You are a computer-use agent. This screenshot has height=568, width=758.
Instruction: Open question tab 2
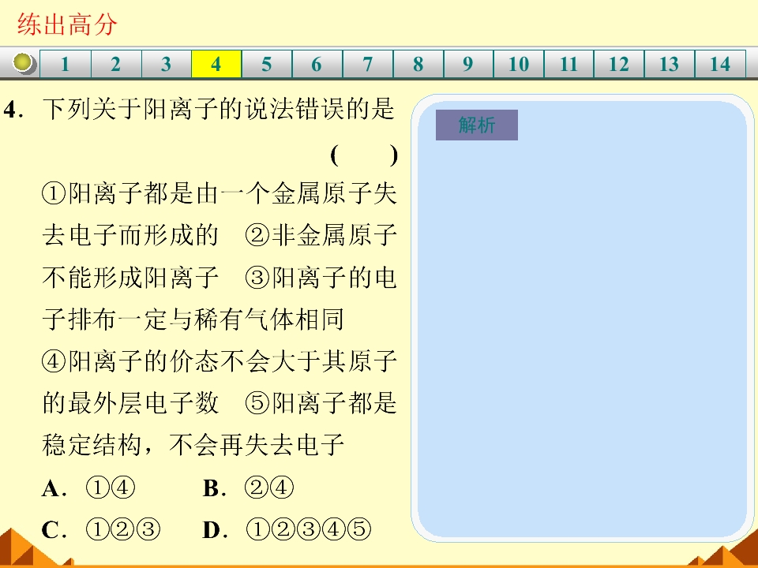coord(116,65)
